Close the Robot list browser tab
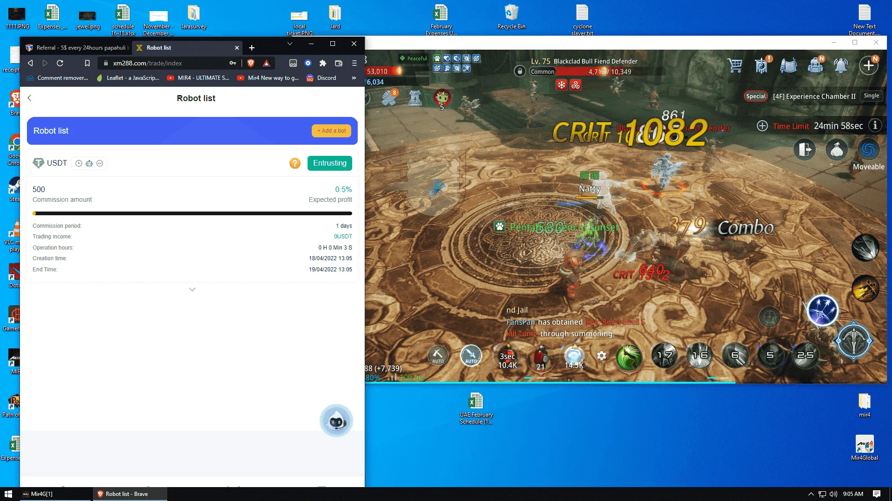 pyautogui.click(x=237, y=48)
